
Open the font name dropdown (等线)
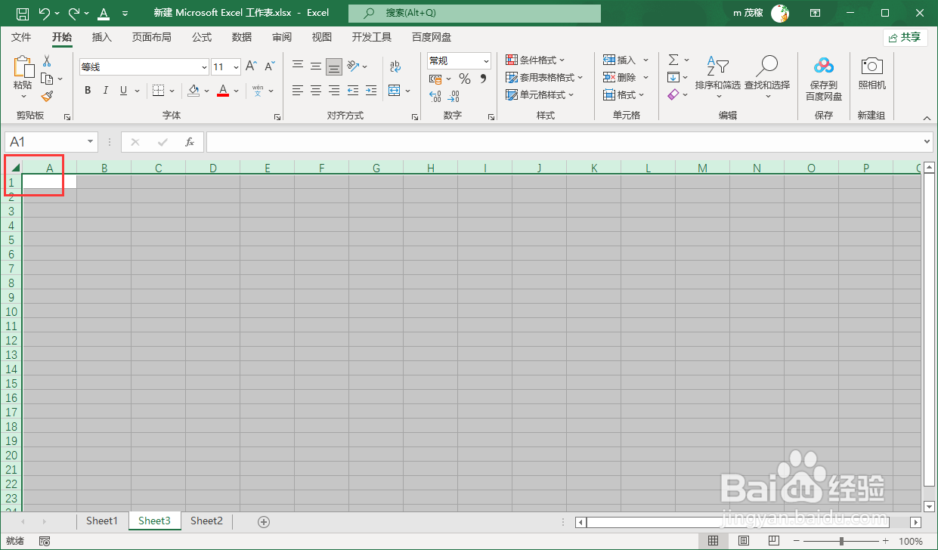coord(204,67)
